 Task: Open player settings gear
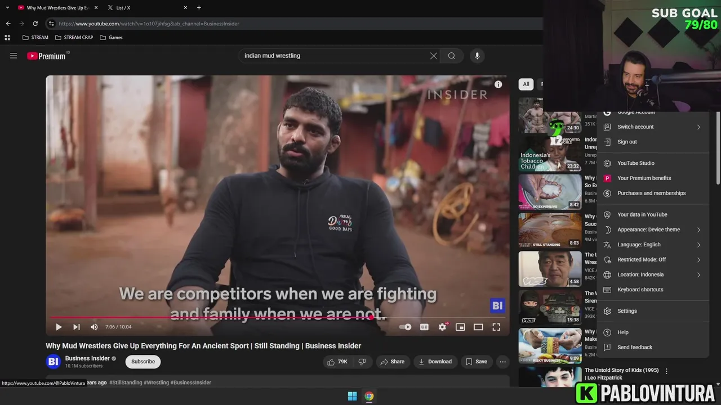(x=443, y=327)
